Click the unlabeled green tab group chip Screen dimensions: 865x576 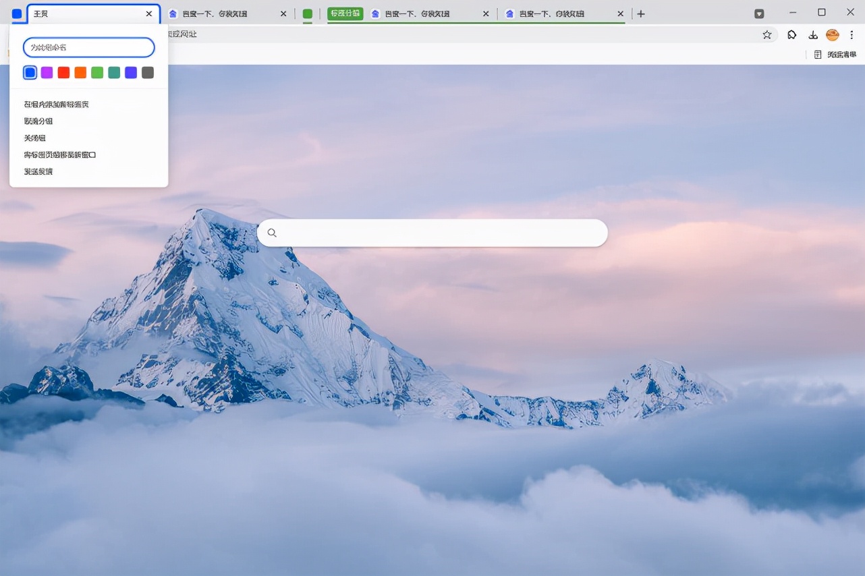point(308,13)
